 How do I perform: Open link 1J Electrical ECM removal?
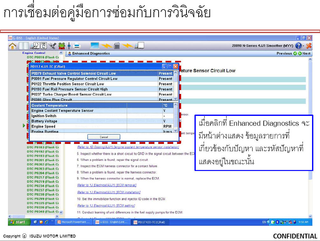[107, 185]
